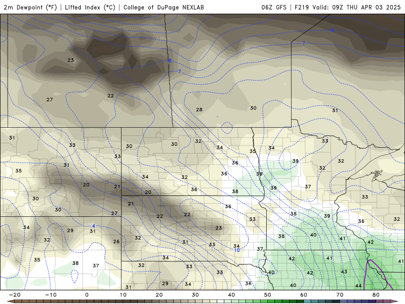Click the "06Z GFS" model run label

coord(274,7)
